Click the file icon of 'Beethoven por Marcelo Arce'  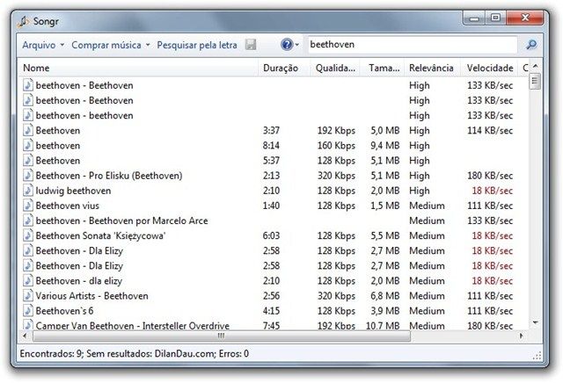click(28, 220)
